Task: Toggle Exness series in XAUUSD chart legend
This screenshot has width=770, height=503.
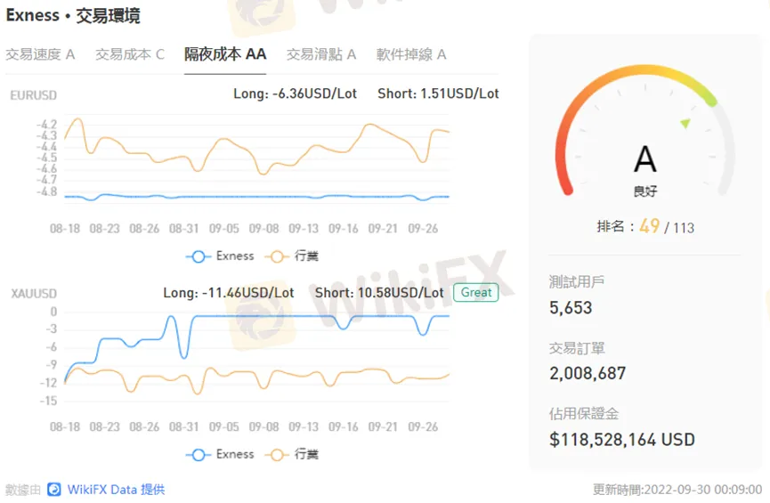Action: pyautogui.click(x=220, y=455)
